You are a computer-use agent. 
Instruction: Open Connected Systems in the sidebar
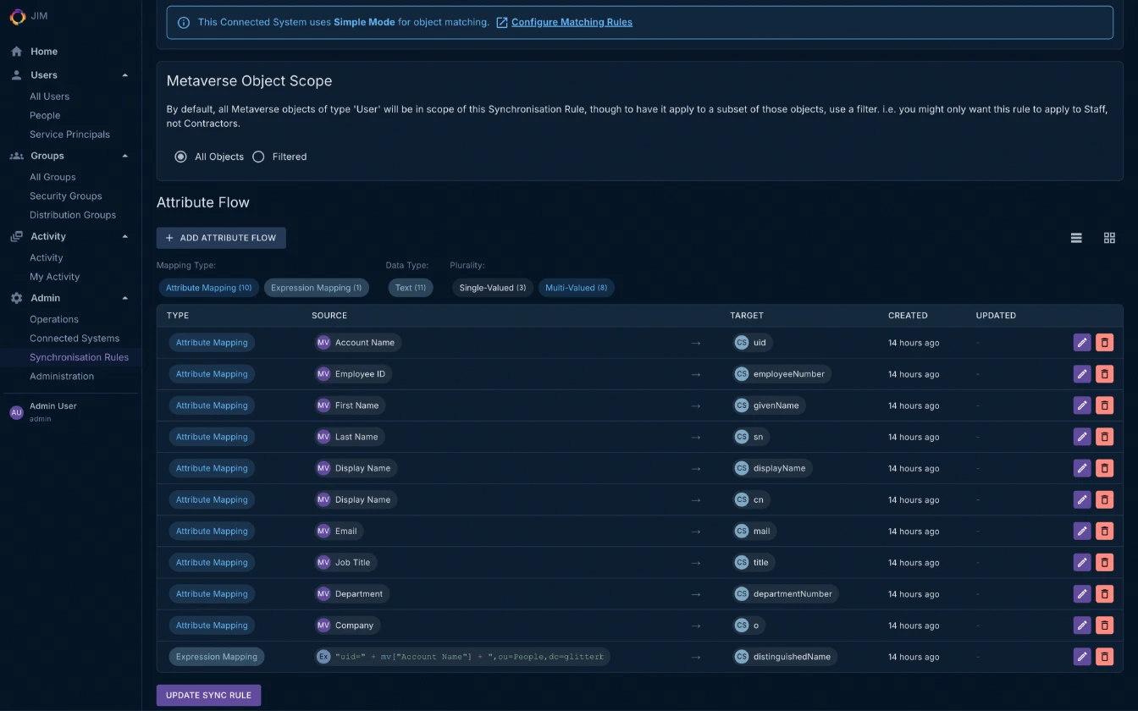[75, 339]
